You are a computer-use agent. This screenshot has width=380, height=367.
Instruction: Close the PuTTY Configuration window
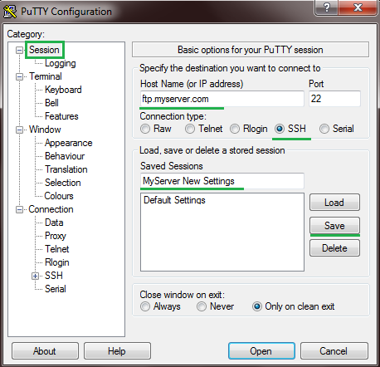(x=358, y=7)
